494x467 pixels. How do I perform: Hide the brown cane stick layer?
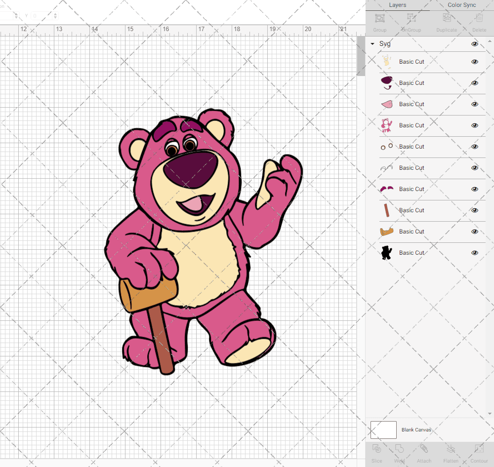coord(474,210)
